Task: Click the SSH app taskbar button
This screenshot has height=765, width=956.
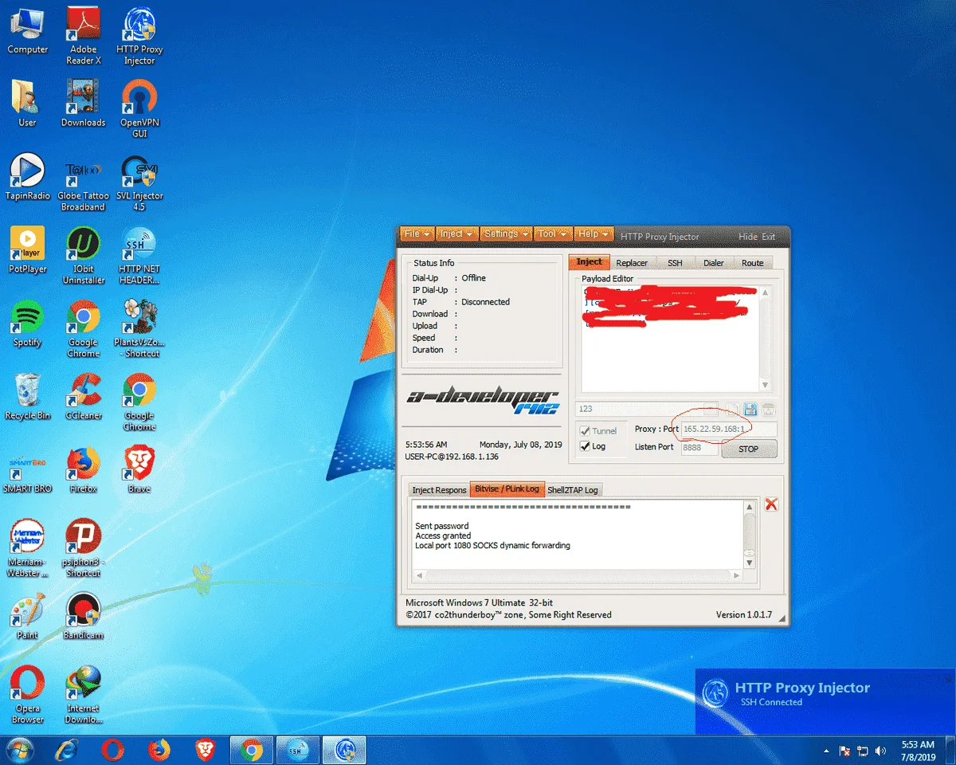Action: coord(298,750)
